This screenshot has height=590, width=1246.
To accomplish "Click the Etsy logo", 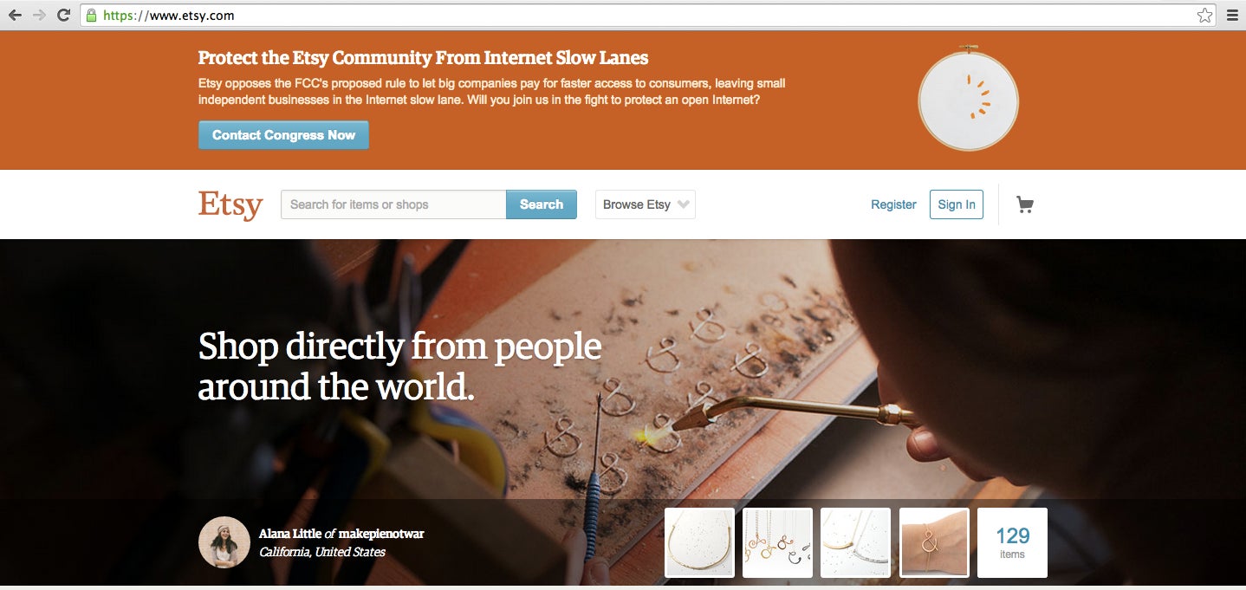I will coord(230,204).
